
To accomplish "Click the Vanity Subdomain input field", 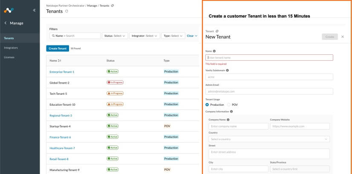I will tap(269, 77).
